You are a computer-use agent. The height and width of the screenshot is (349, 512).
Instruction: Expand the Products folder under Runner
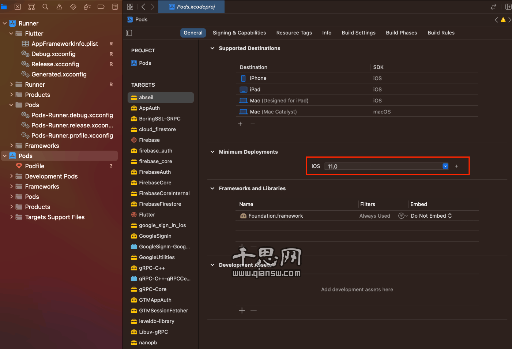pyautogui.click(x=11, y=95)
